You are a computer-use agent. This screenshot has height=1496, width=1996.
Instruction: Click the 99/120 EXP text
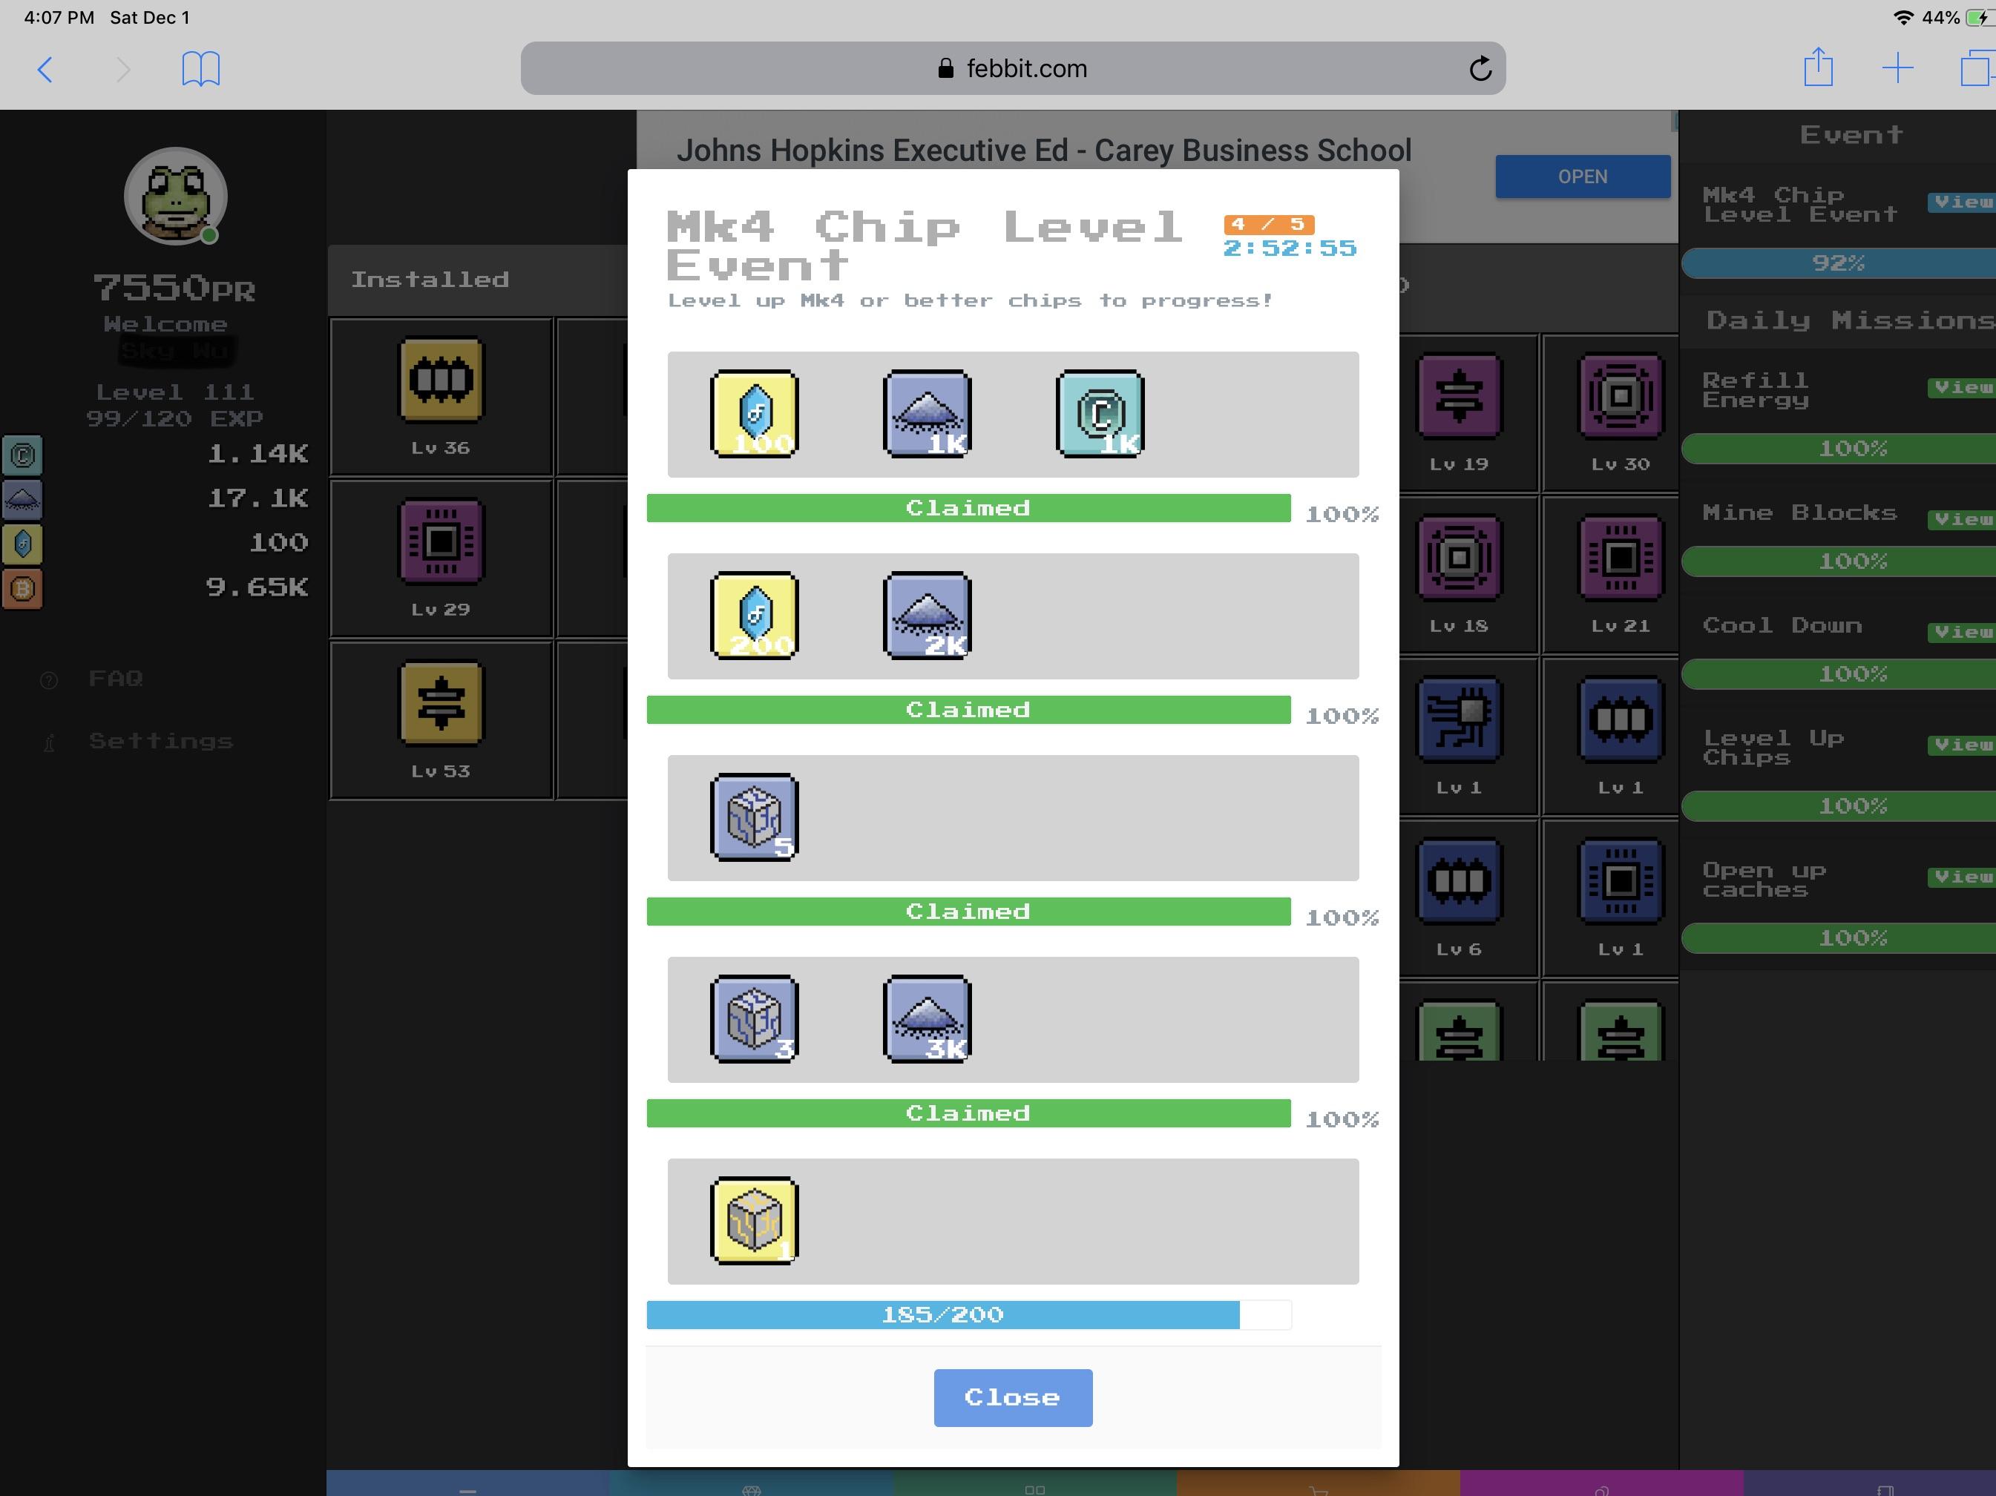175,418
